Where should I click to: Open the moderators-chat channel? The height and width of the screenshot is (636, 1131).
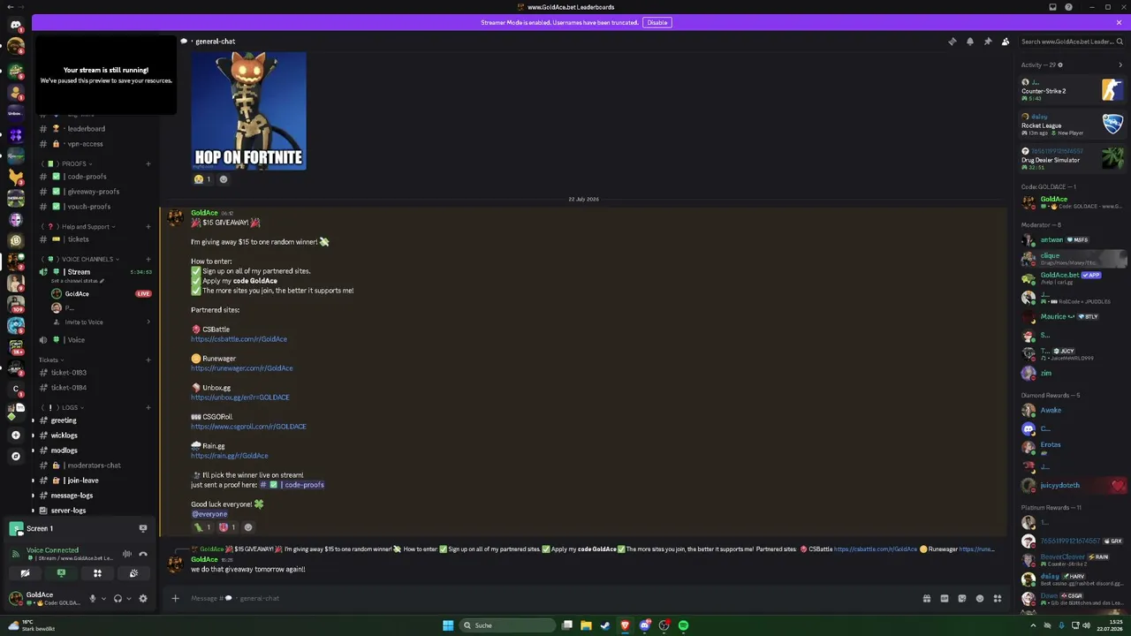pos(95,466)
